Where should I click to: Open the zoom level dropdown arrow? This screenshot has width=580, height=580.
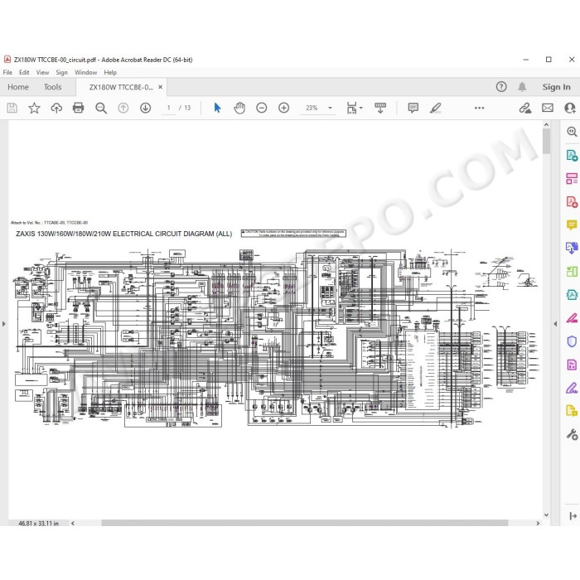[330, 108]
